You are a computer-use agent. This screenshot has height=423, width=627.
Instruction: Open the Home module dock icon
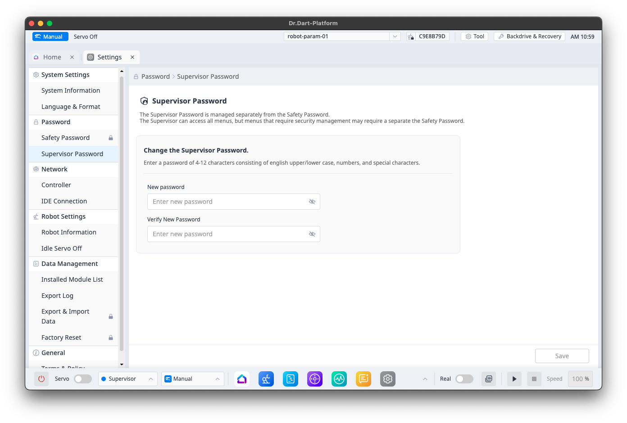coord(242,379)
